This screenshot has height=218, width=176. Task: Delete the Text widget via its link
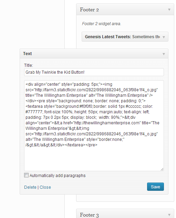pyautogui.click(x=30, y=187)
